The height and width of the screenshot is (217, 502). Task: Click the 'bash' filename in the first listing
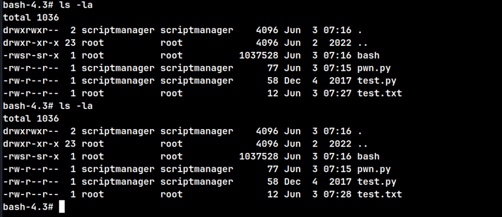point(368,56)
